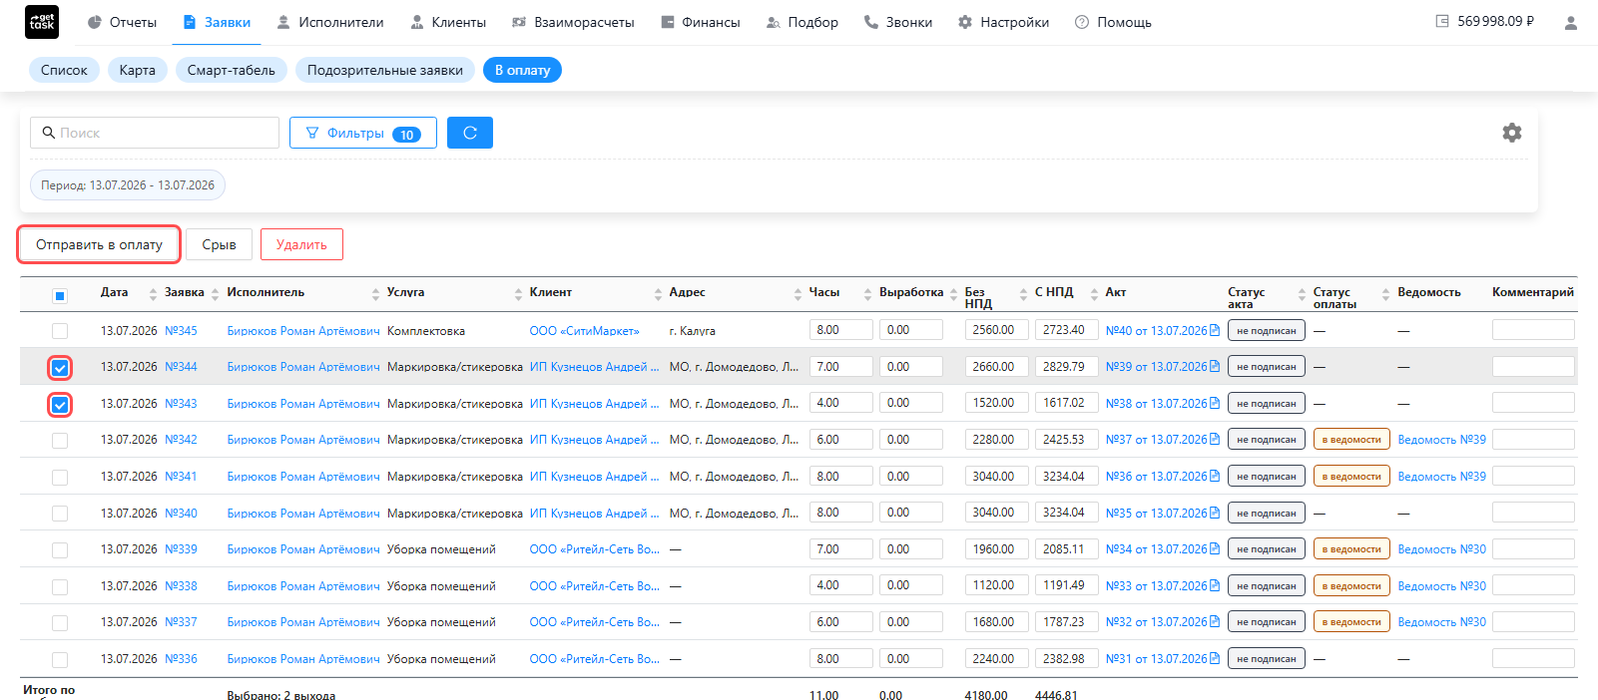Viewport: 1598px width, 700px height.
Task: Sort by the Дата column arrows
Action: pyautogui.click(x=153, y=293)
